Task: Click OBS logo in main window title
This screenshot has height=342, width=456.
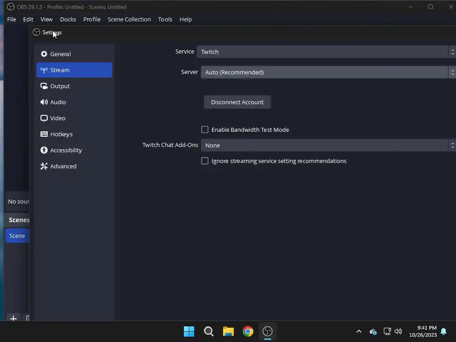Action: (x=11, y=7)
